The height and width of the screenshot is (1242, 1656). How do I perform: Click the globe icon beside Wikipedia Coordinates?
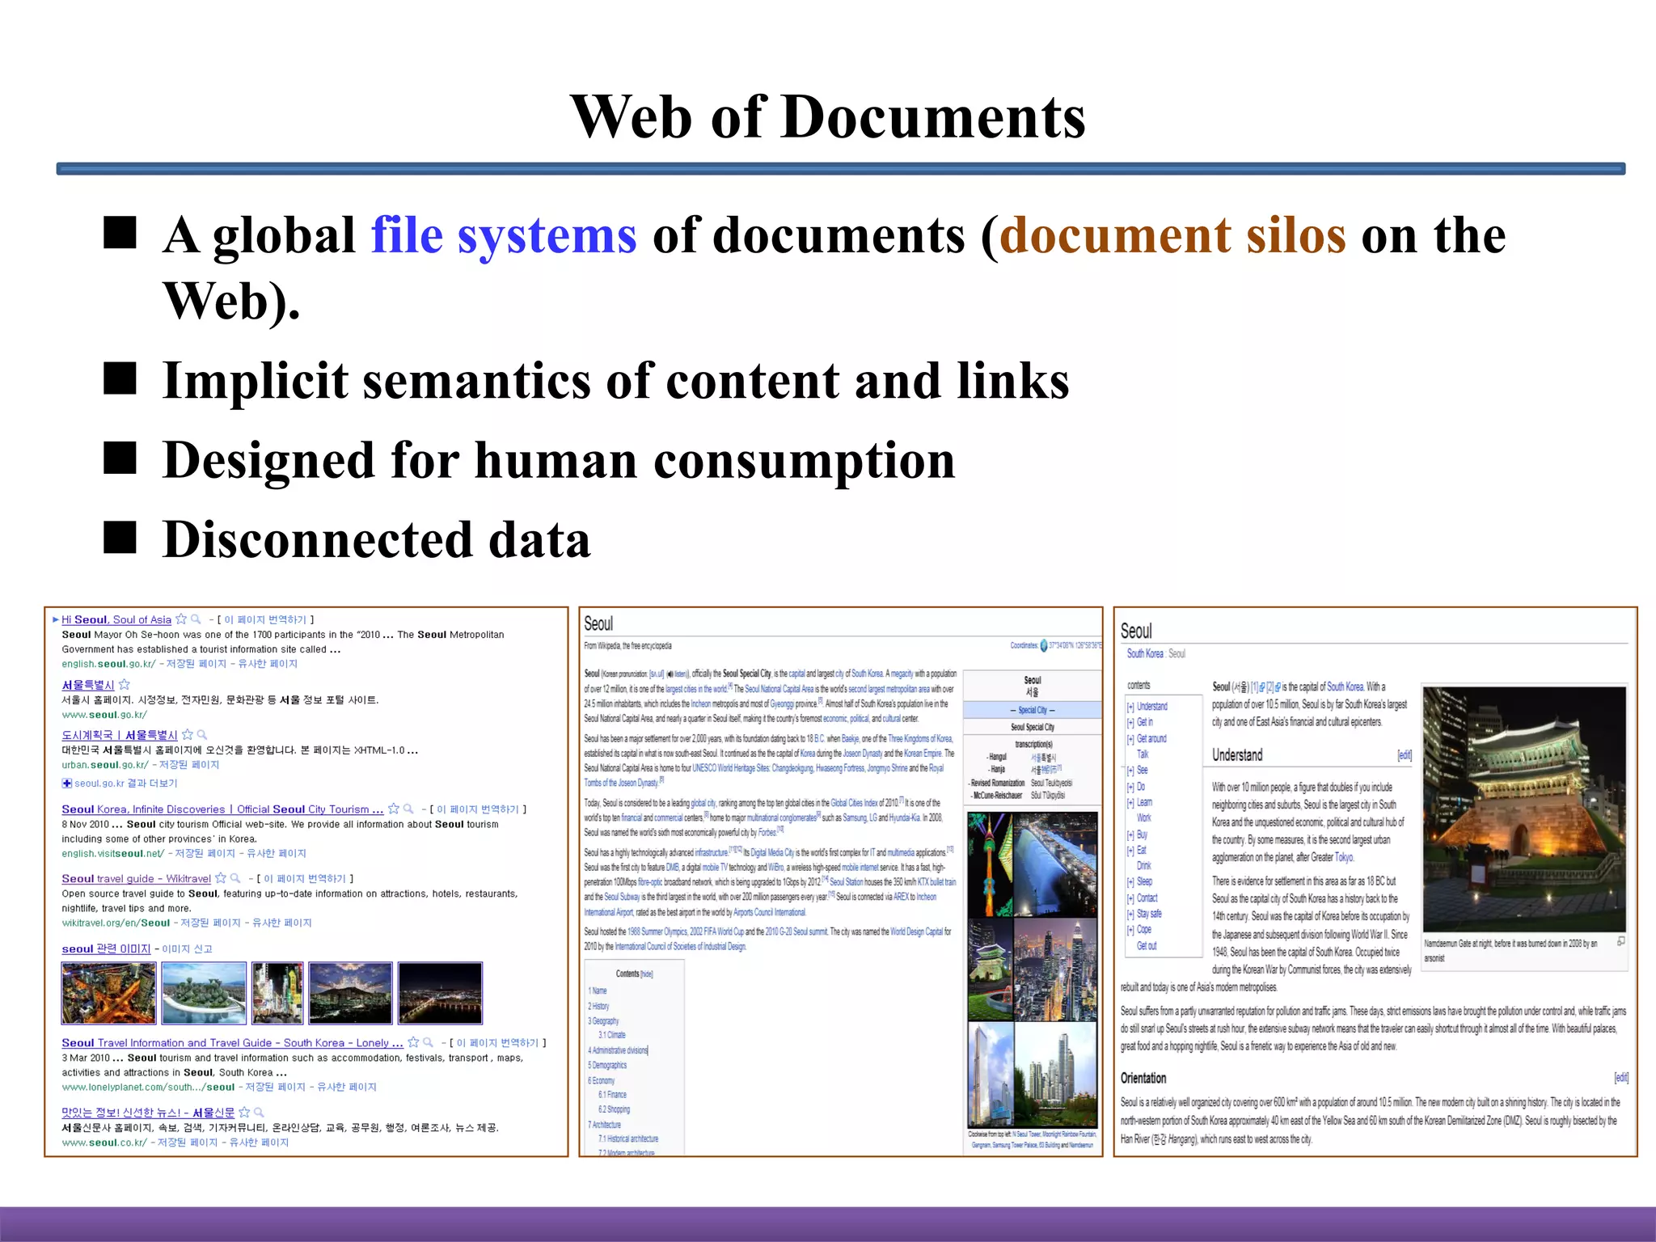coord(1043,645)
